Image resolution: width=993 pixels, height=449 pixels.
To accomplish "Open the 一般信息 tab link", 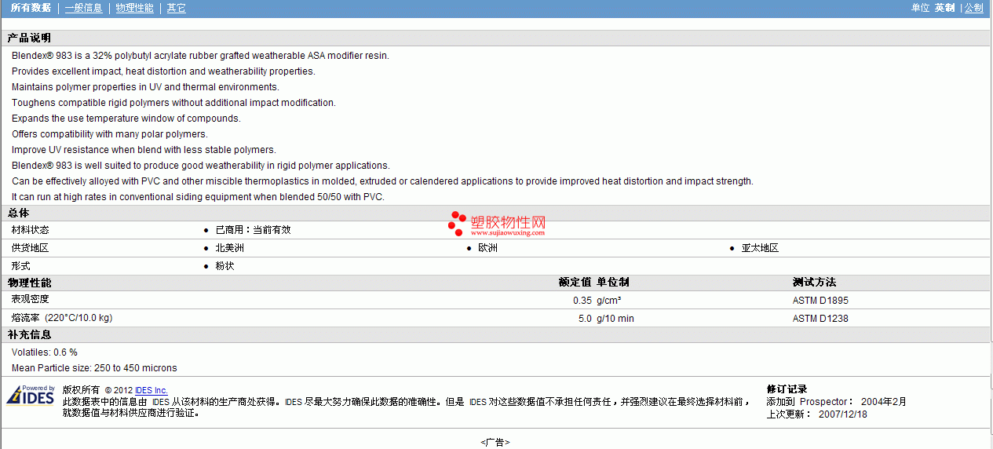I will [x=84, y=8].
